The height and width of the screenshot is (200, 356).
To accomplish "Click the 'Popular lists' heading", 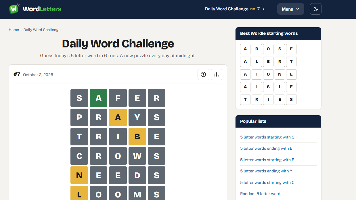I will pyautogui.click(x=253, y=121).
